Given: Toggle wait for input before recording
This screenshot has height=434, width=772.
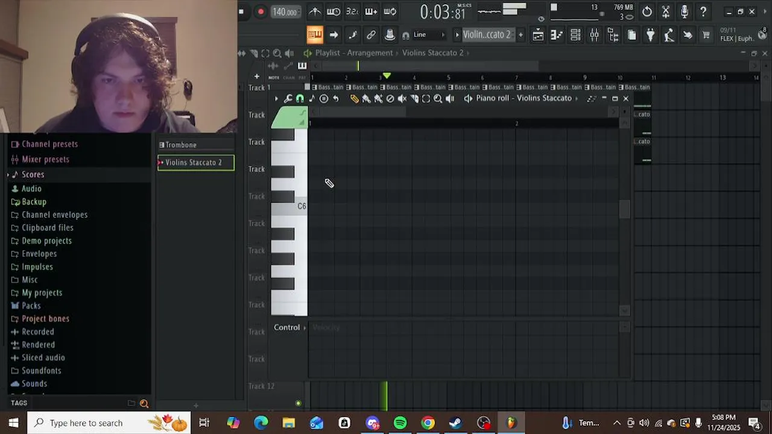Looking at the screenshot, I should (334, 11).
